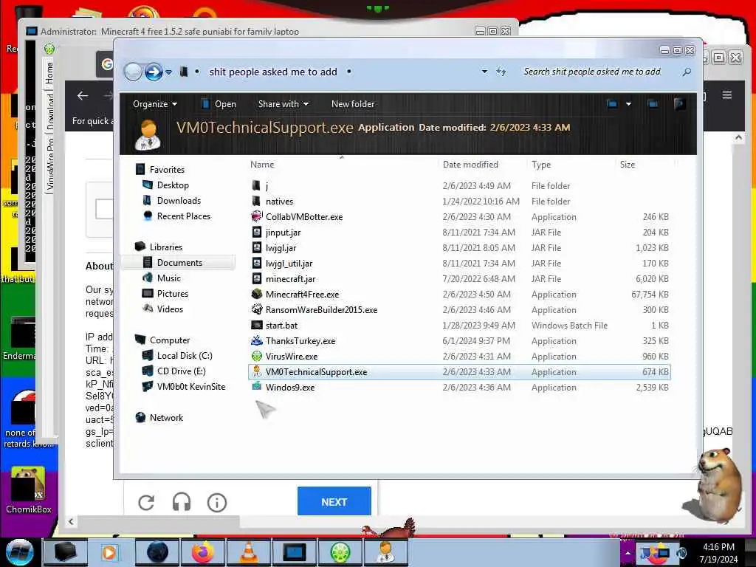The image size is (756, 567).
Task: Open the address bar history dropdown
Action: [x=484, y=72]
